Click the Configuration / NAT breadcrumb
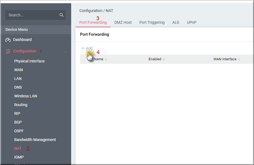This screenshot has width=254, height=165. (x=96, y=11)
